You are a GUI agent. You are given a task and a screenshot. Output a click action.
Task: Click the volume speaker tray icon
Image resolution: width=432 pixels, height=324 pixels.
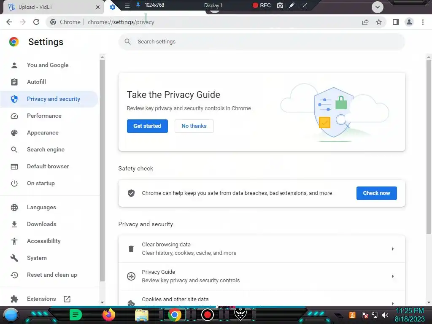click(x=385, y=315)
